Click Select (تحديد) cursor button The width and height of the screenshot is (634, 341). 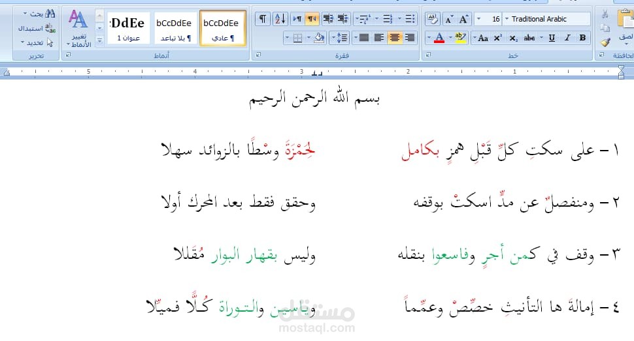37,42
